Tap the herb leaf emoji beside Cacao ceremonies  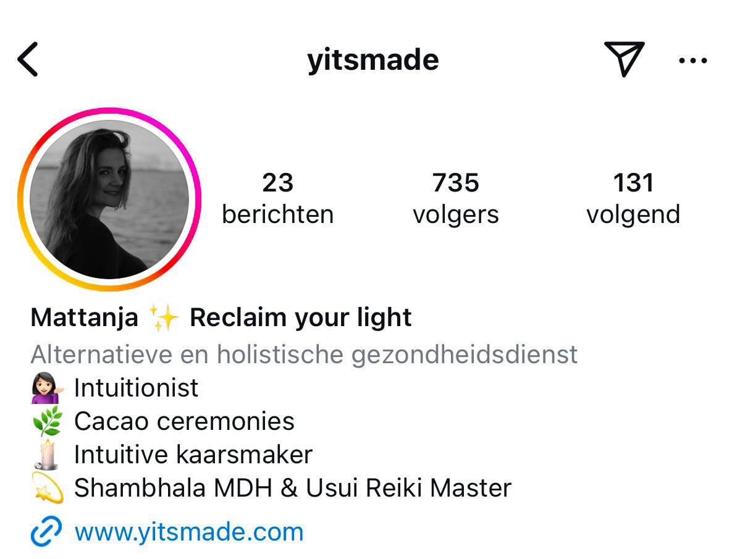[48, 421]
